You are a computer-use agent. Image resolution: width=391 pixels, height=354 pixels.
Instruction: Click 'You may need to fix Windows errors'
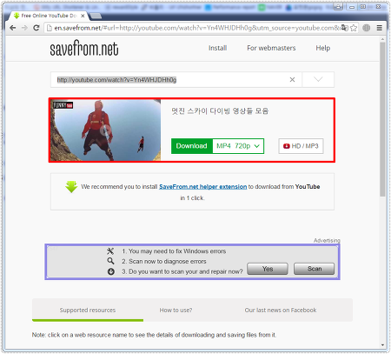tap(177, 251)
